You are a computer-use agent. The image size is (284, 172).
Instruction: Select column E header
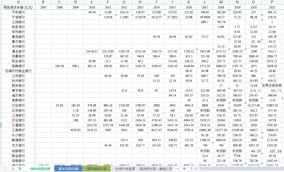click(x=92, y=2)
